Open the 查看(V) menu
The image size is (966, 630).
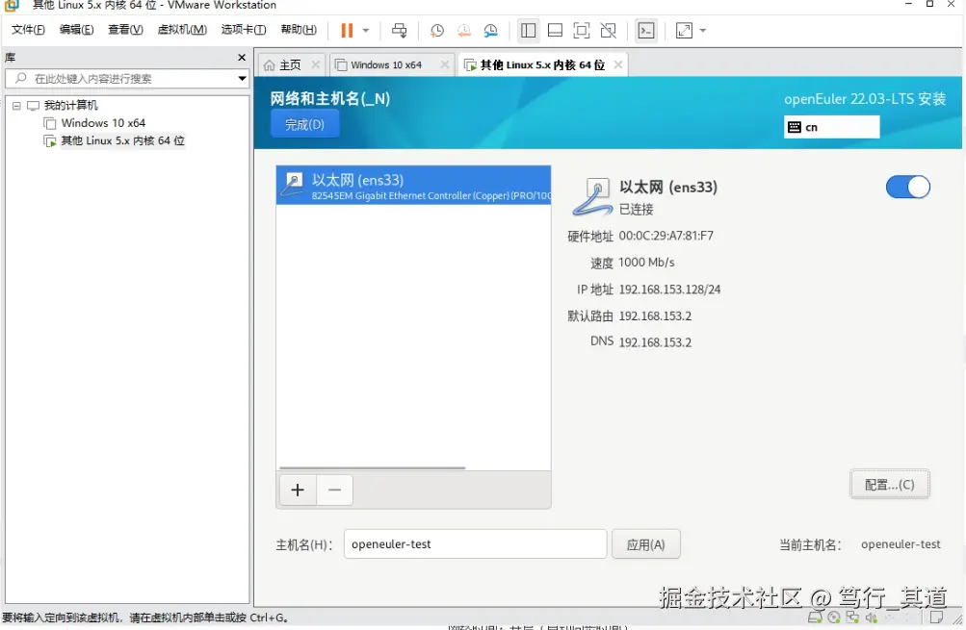click(125, 30)
